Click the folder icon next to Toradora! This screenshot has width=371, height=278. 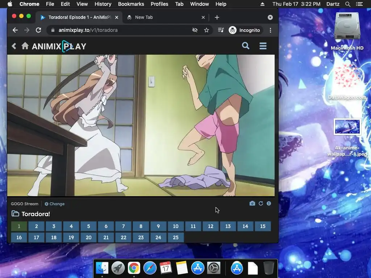point(15,214)
